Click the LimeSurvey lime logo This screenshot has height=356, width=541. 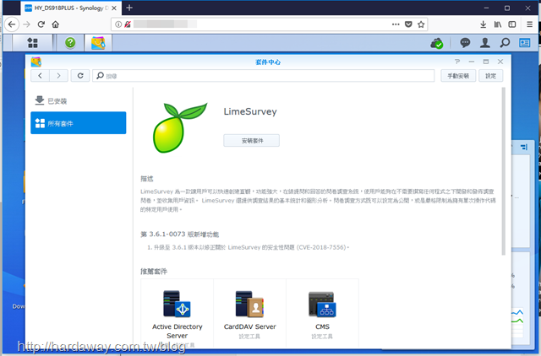coord(180,127)
